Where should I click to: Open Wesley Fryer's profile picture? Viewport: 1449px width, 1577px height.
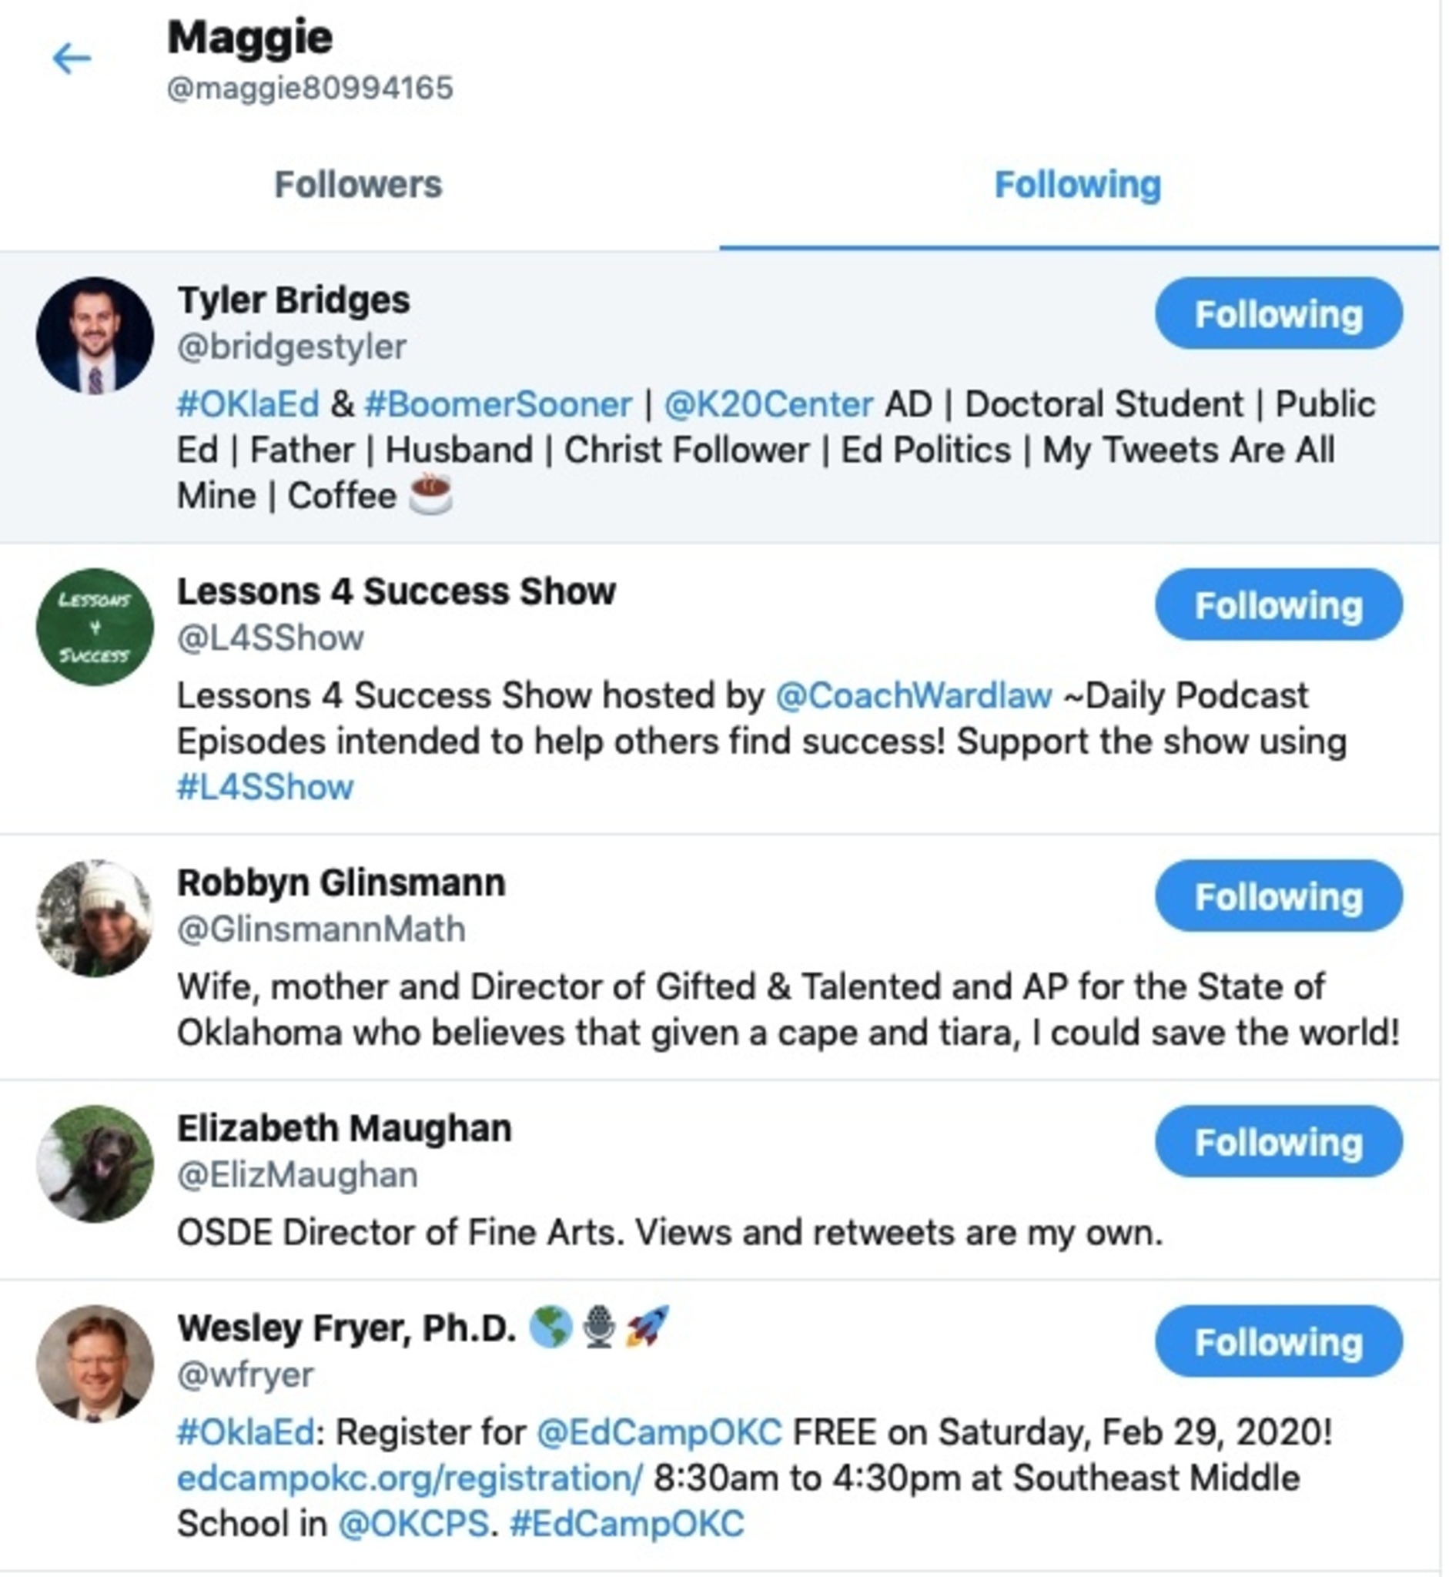(95, 1364)
